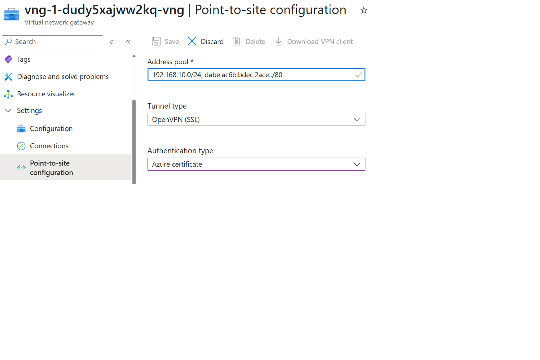Collapse the sidebar with double-chevron button

[x=128, y=42]
